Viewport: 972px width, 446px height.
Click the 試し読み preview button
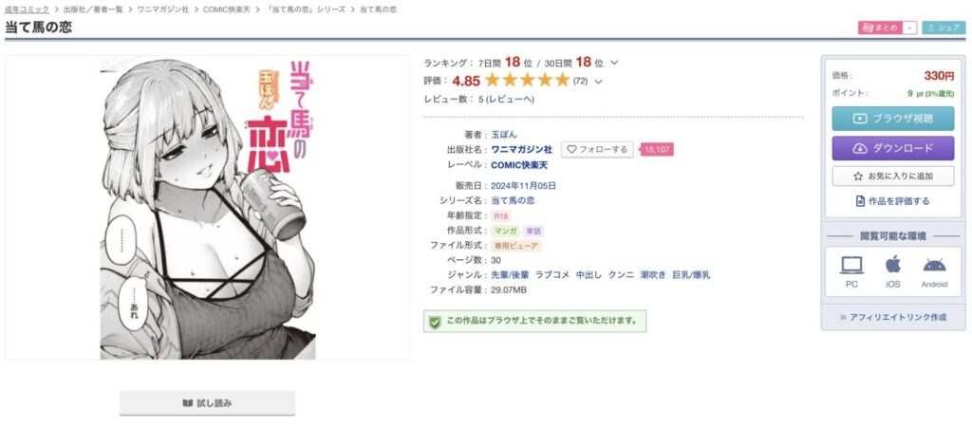(207, 403)
